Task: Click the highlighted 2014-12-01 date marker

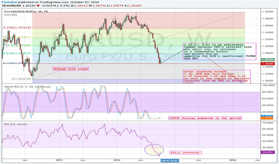Action: tap(170, 161)
